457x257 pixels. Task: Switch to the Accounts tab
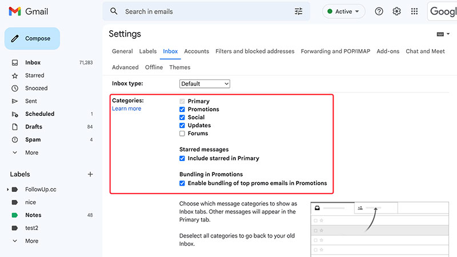[197, 51]
